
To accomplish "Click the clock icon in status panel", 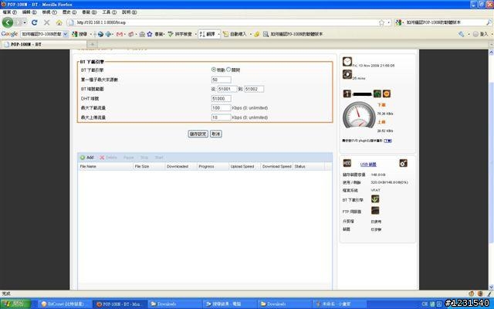I will [x=347, y=62].
